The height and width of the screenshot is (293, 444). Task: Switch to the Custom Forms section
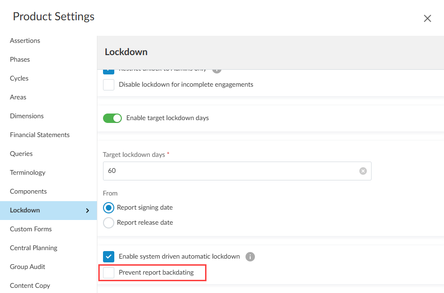31,229
